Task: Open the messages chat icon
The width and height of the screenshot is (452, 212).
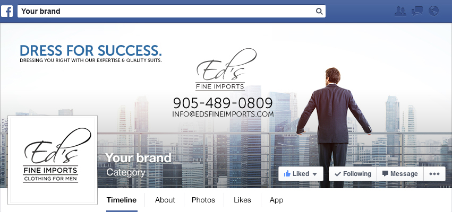Action: coord(417,11)
